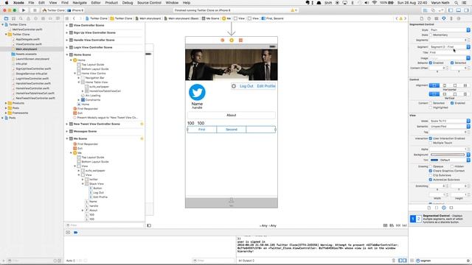Open the Style dropdown showing Plain
The width and height of the screenshot is (472, 265).
click(449, 30)
